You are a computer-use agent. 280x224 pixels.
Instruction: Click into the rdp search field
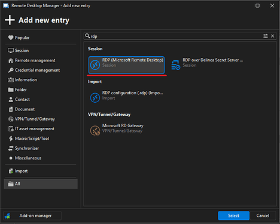click(175, 36)
